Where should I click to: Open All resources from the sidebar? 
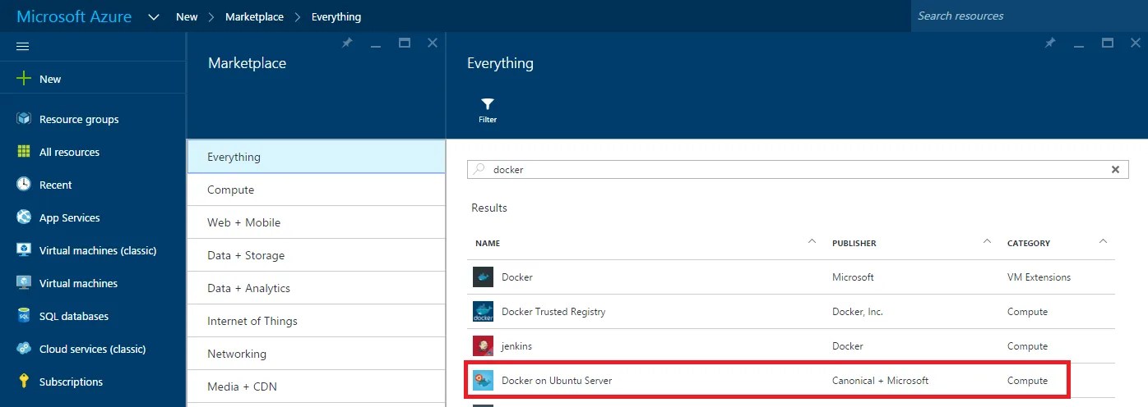(x=92, y=152)
